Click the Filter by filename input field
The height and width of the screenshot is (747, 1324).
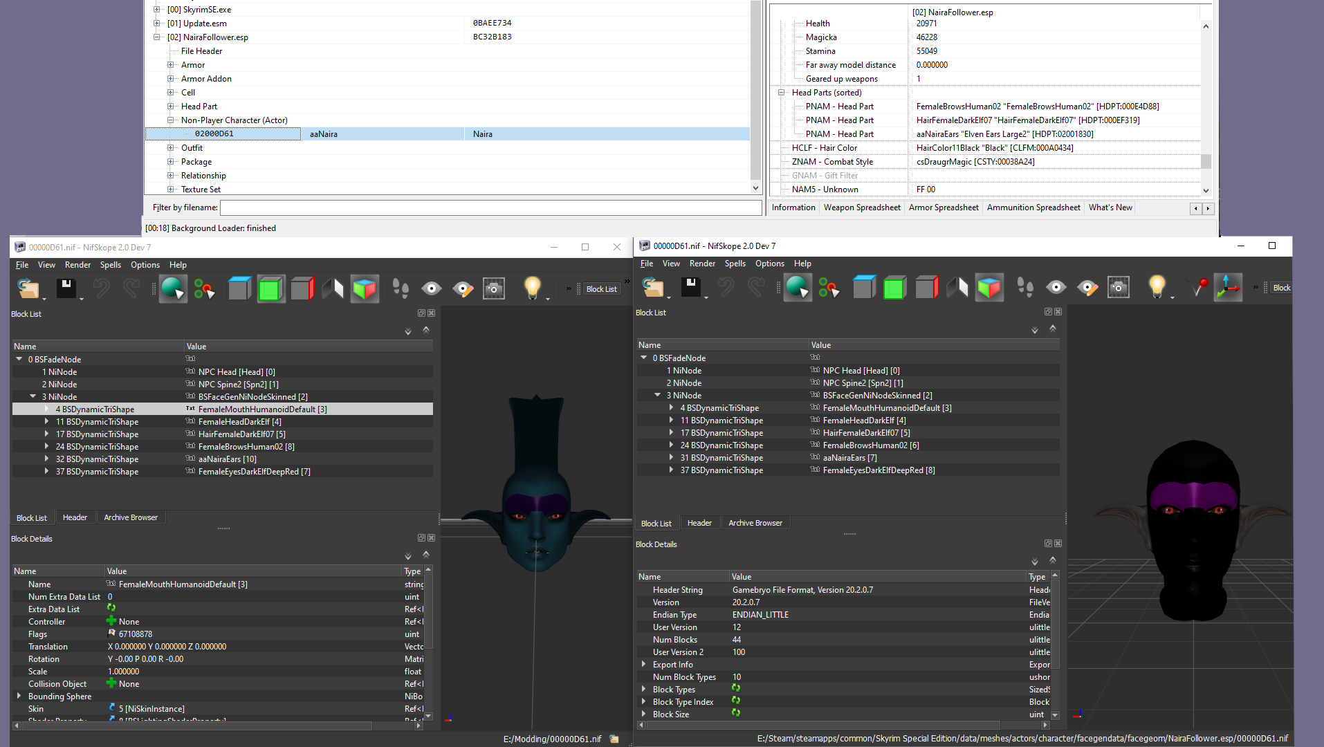(490, 207)
